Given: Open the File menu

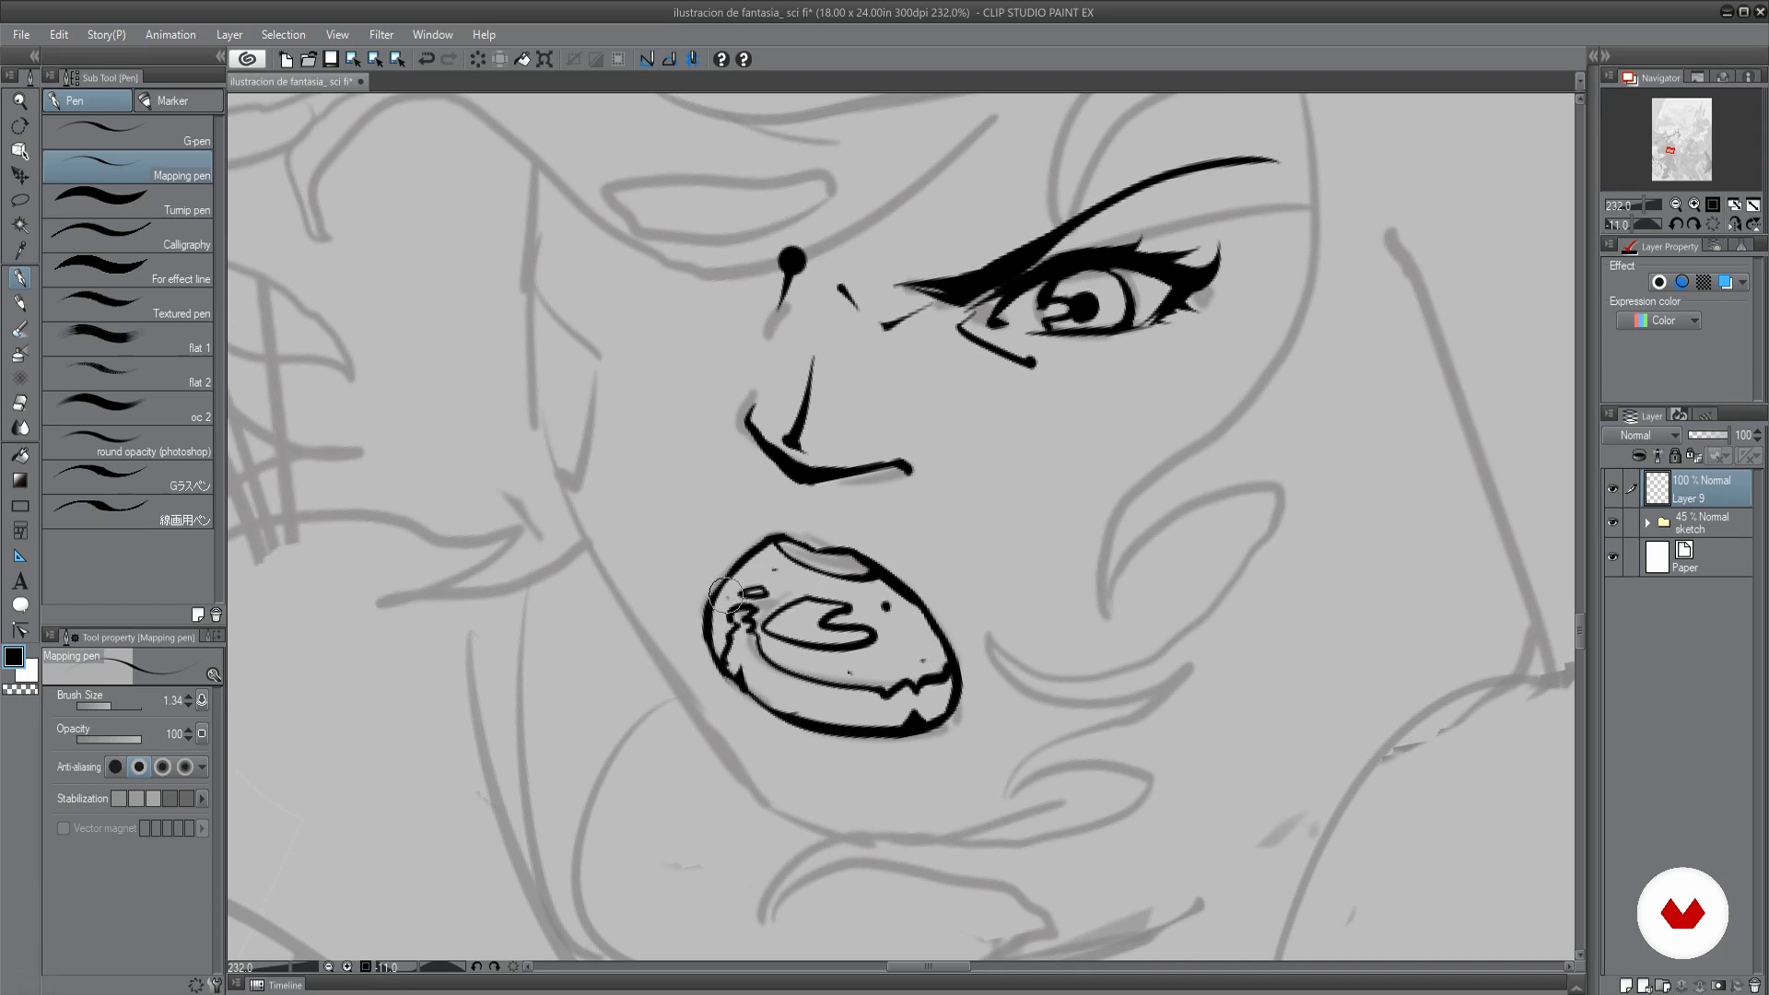Looking at the screenshot, I should coord(21,34).
